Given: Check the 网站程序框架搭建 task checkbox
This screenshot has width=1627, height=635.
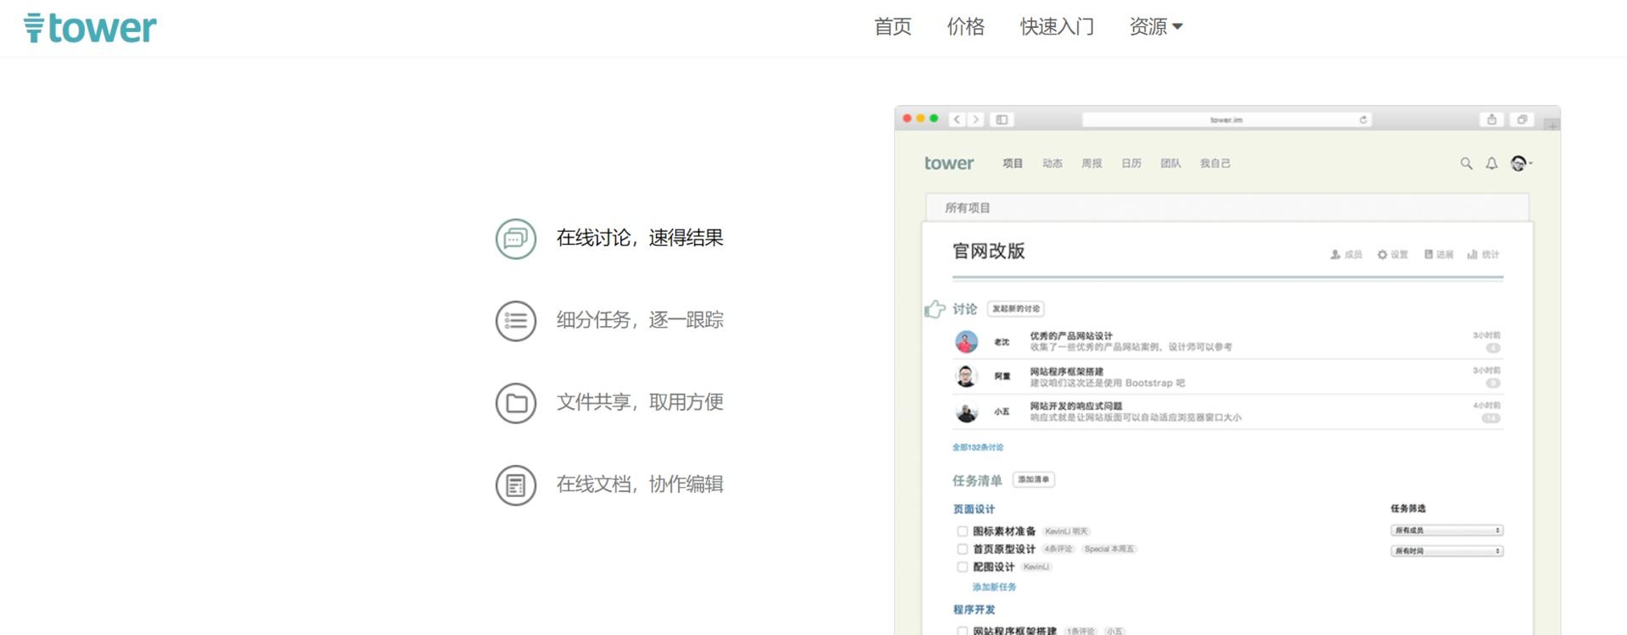Looking at the screenshot, I should pos(962,631).
